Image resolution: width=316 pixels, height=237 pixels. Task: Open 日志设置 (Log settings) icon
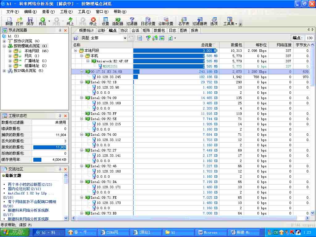[148, 21]
